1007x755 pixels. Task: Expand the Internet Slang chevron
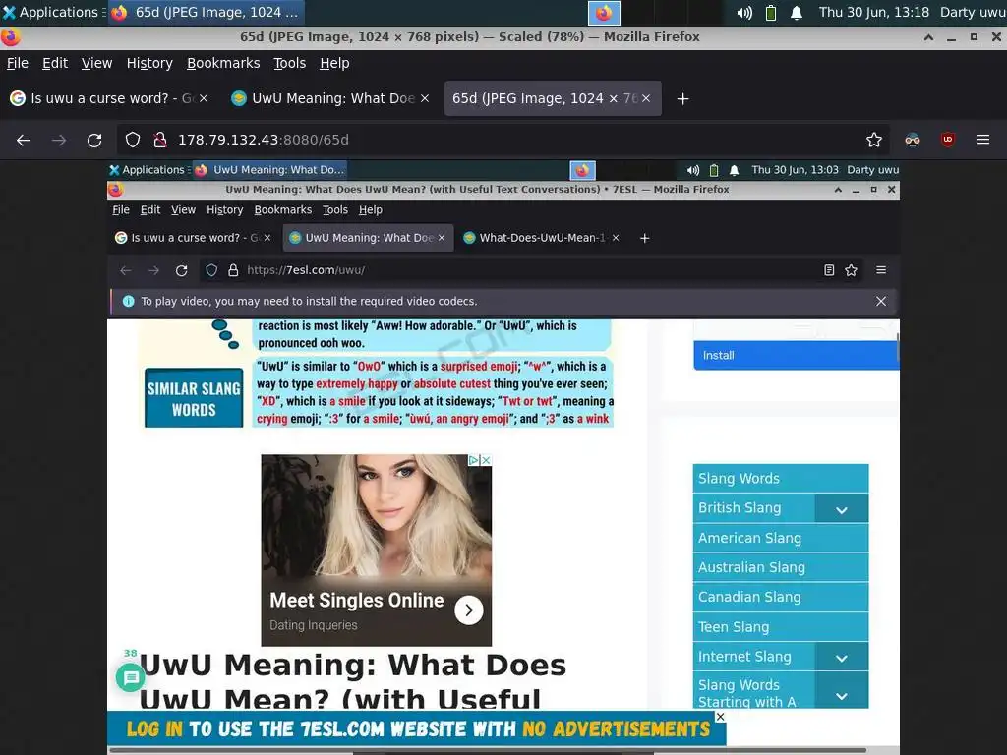coord(842,657)
